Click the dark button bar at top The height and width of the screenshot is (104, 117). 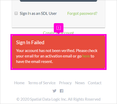[x=58, y=1]
